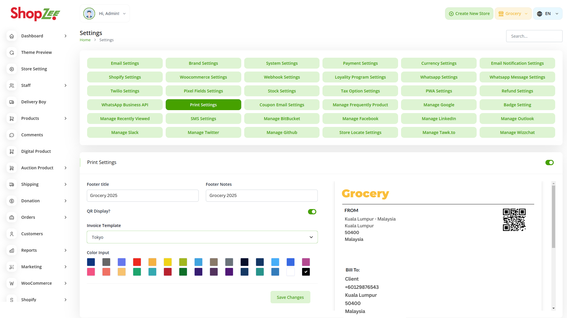
Task: Click the Store Setting gear icon
Action: pyautogui.click(x=12, y=69)
